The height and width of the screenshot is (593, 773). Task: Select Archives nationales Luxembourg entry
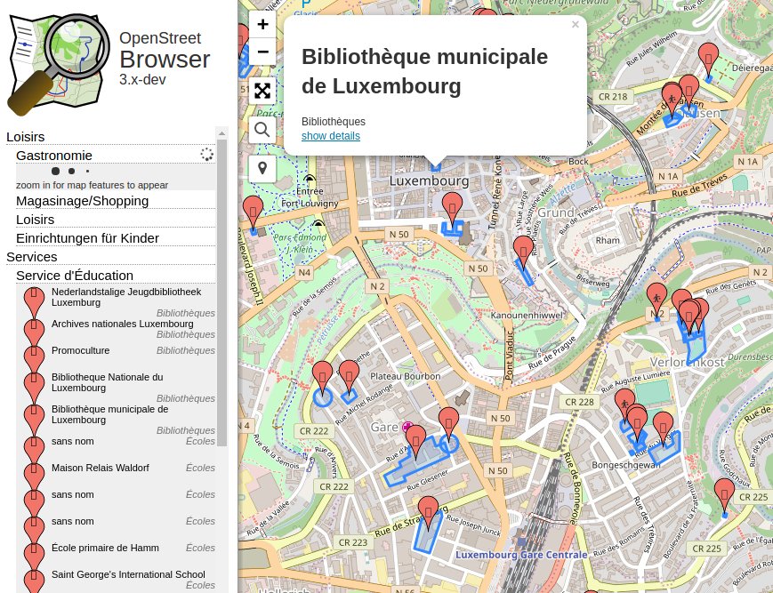click(x=122, y=324)
